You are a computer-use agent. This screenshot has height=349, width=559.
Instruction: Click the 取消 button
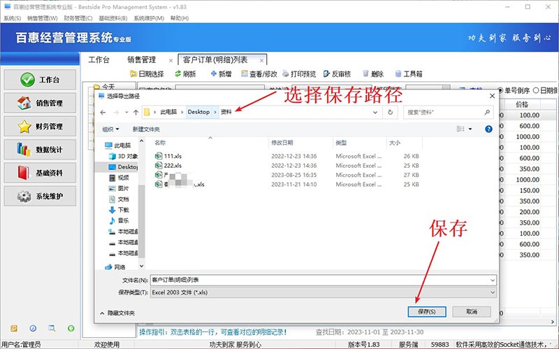click(472, 311)
